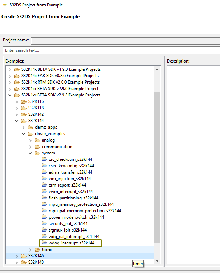The image size is (220, 273).
Task: Select mpu_pal_memory_protection_s32k144 example
Action: 85,211
